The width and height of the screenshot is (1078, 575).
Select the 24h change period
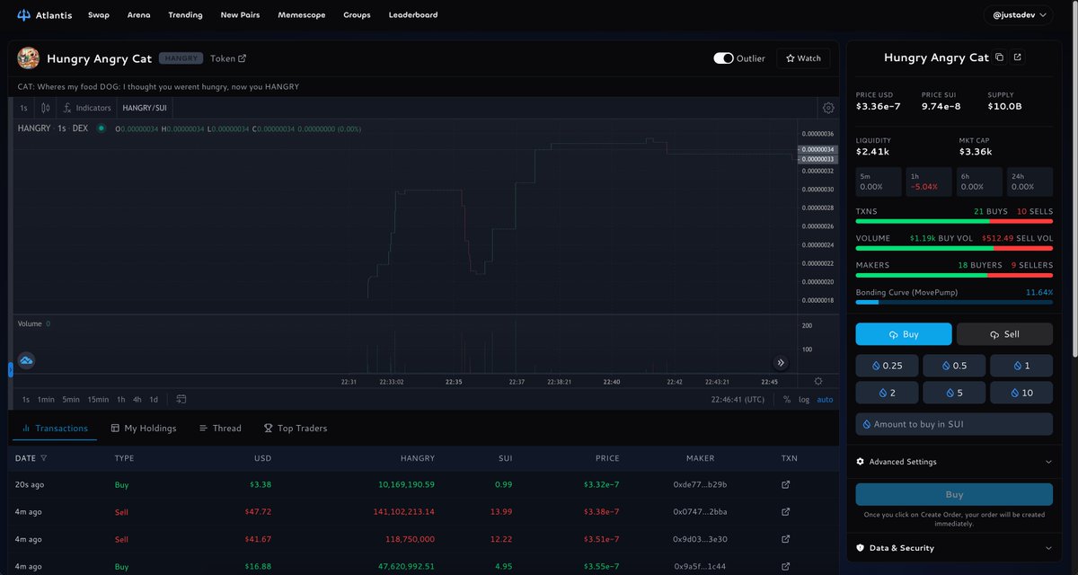click(x=1029, y=181)
